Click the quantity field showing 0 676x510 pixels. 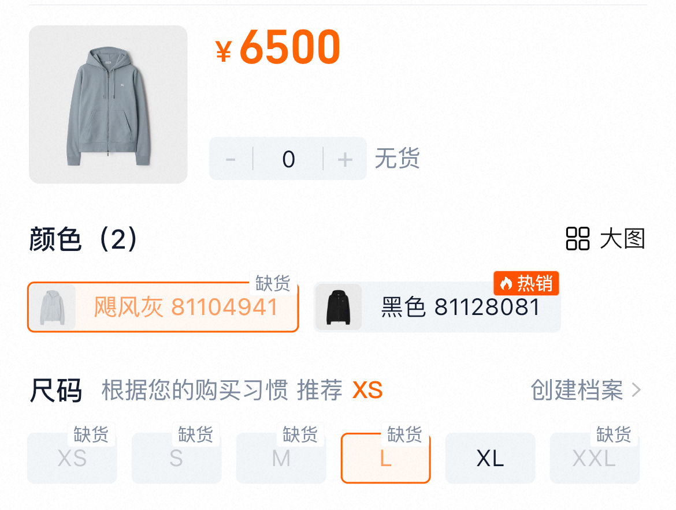(x=288, y=159)
